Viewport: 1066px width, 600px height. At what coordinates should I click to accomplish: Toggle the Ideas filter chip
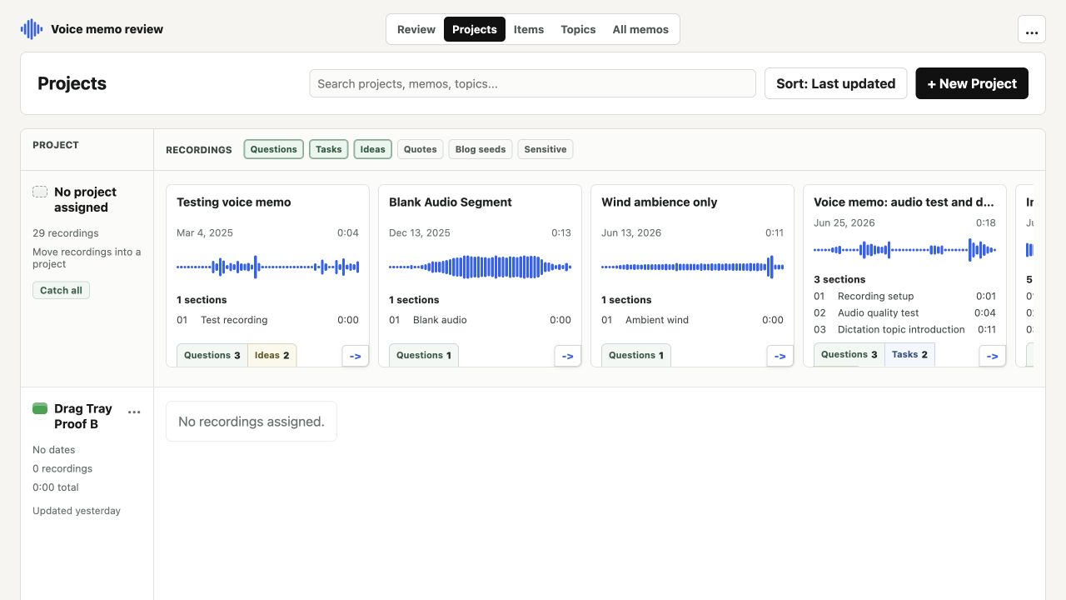coord(373,149)
